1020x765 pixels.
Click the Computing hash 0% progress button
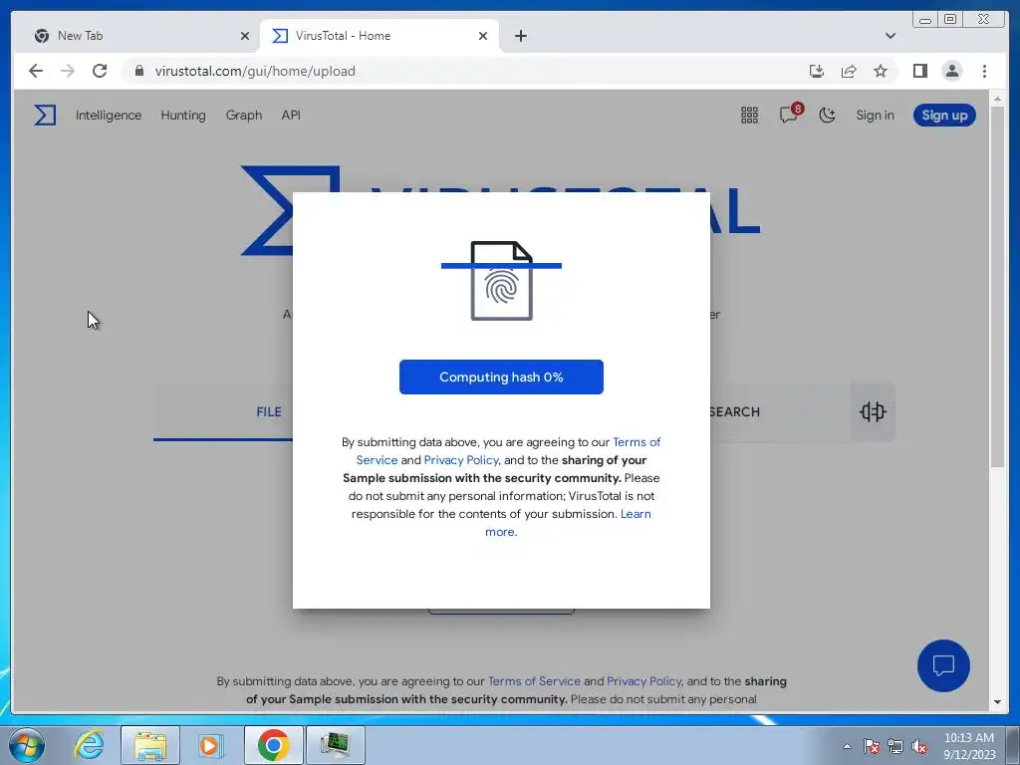pos(501,377)
